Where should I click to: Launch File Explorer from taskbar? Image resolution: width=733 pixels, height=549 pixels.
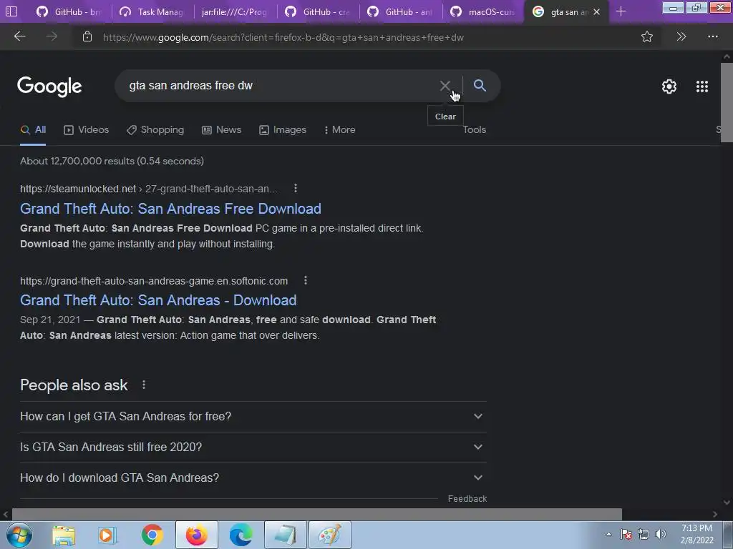[x=64, y=535]
